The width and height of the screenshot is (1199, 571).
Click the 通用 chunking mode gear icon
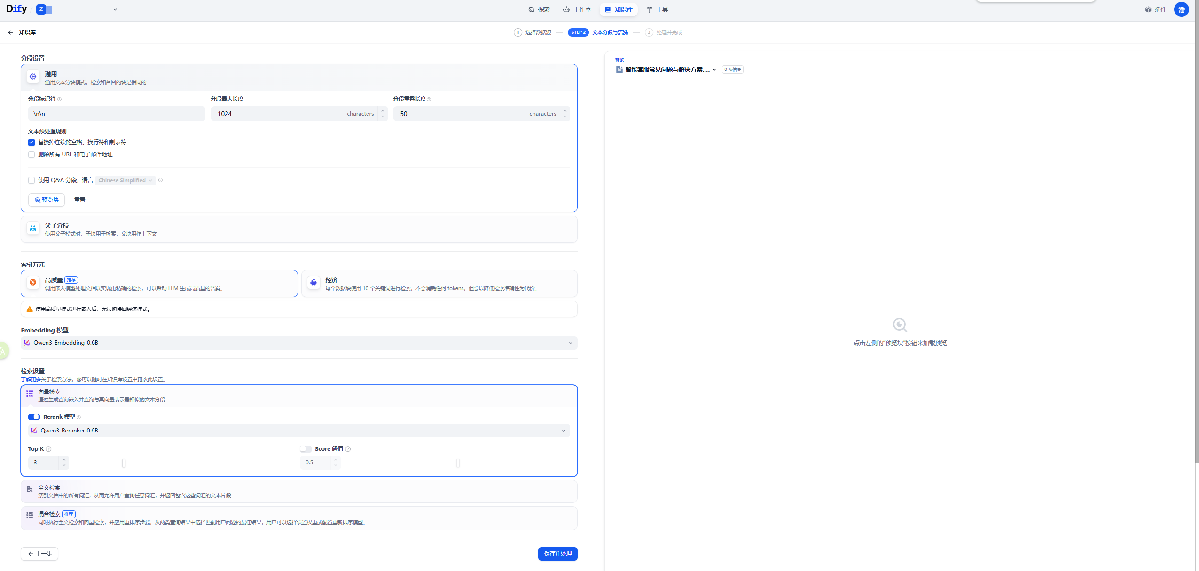click(33, 77)
